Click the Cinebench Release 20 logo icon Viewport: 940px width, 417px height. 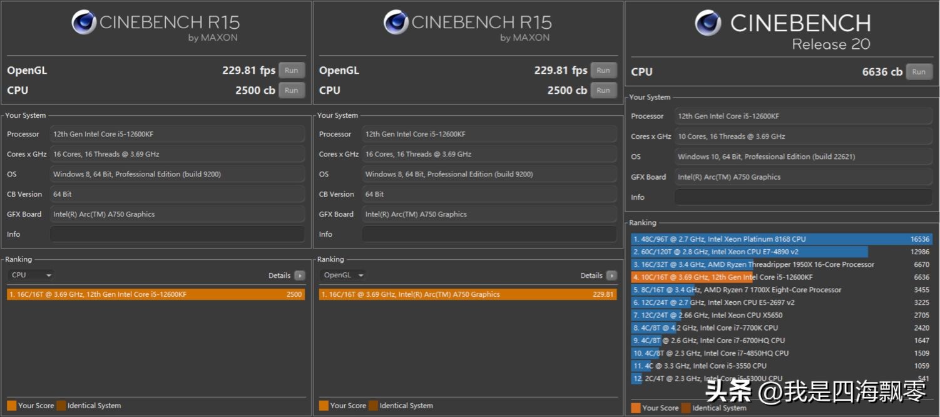(708, 23)
